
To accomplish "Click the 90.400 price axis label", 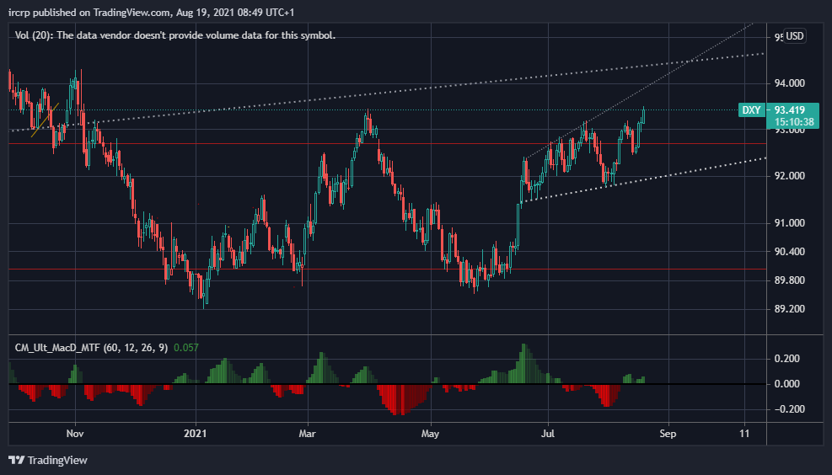I will click(x=790, y=251).
